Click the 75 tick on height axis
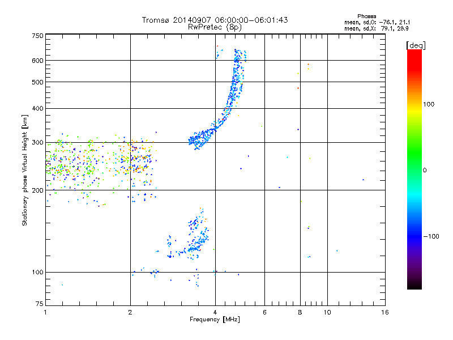The width and height of the screenshot is (453, 340). [x=39, y=304]
